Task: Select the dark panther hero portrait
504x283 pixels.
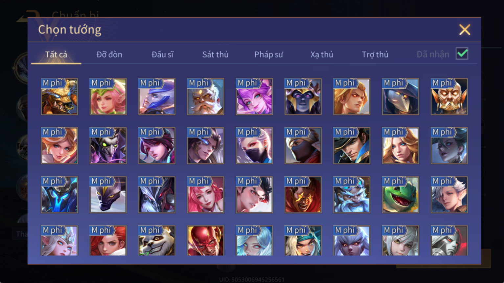Action: (x=108, y=195)
